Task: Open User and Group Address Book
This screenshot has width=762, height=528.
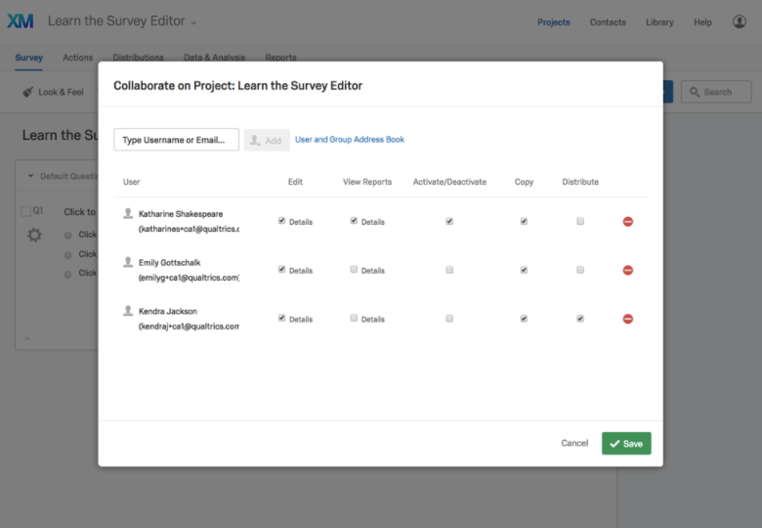Action: (x=350, y=140)
